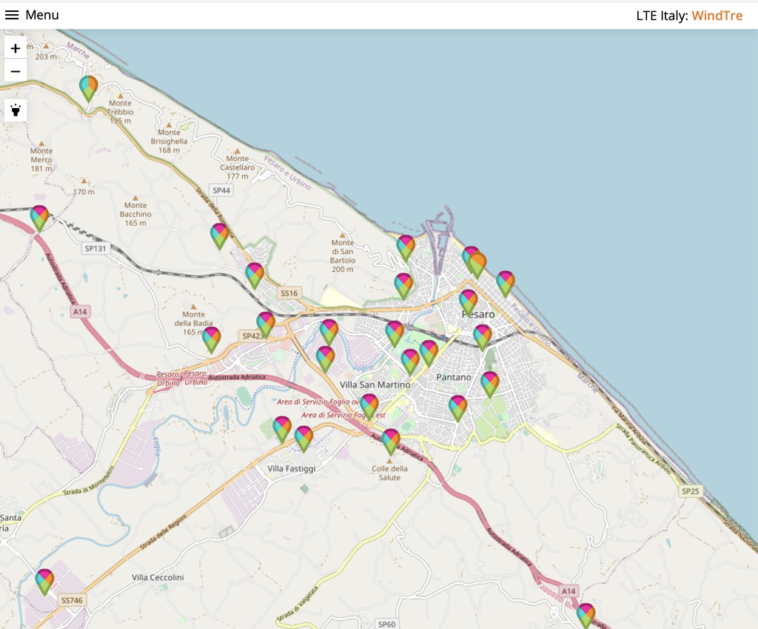Open the hamburger Menu
Image resolution: width=758 pixels, height=629 pixels.
click(x=32, y=15)
